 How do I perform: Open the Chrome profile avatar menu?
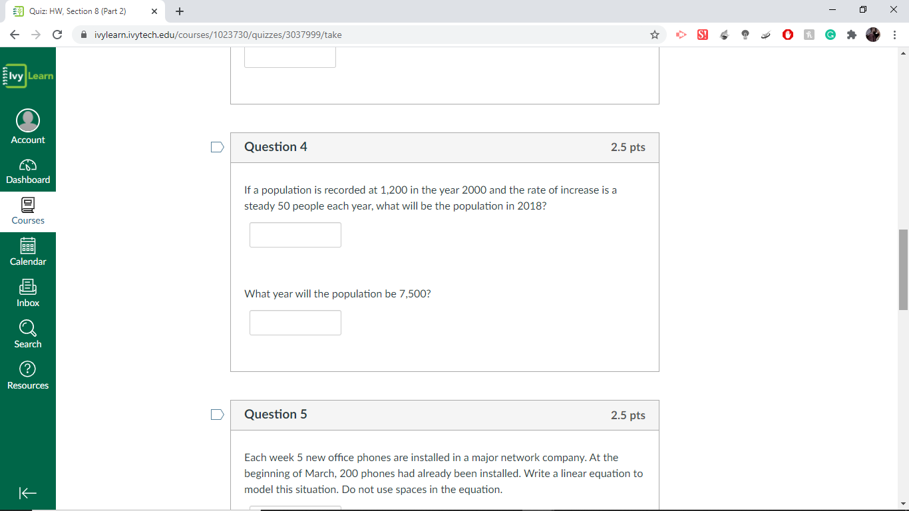pyautogui.click(x=873, y=35)
